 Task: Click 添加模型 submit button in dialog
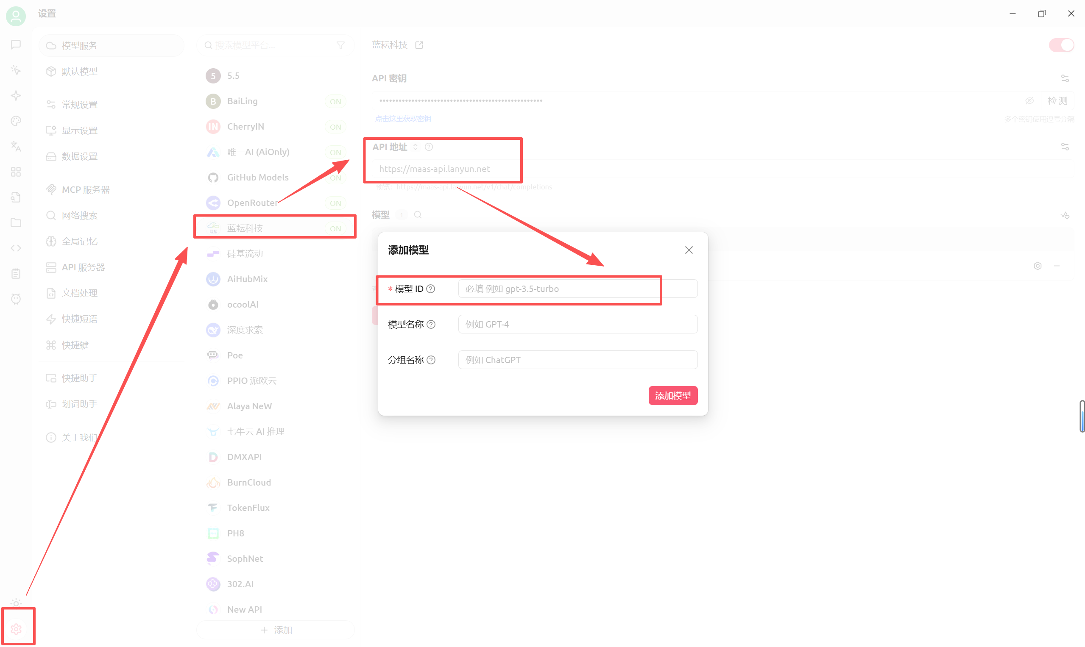[673, 395]
